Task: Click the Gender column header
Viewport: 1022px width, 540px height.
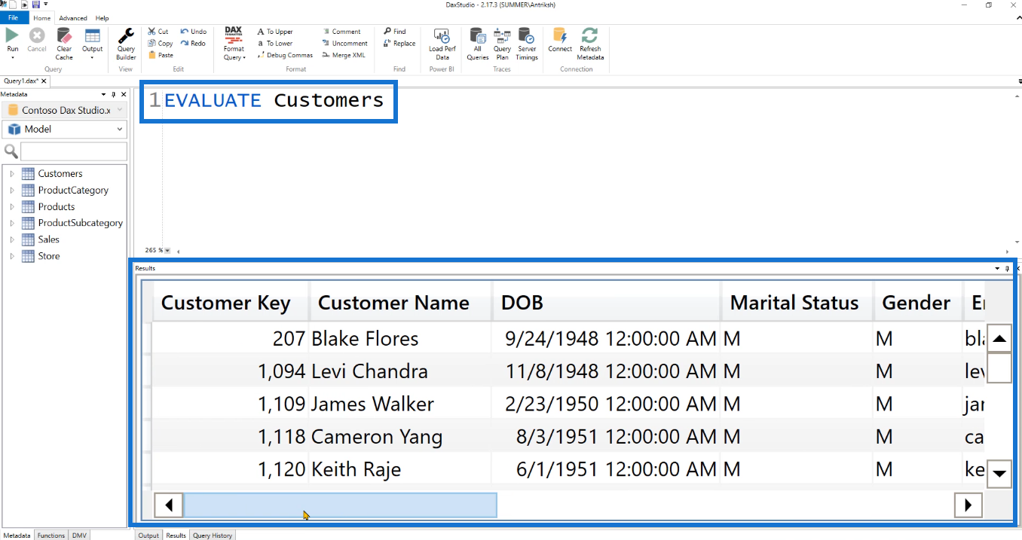Action: 918,302
